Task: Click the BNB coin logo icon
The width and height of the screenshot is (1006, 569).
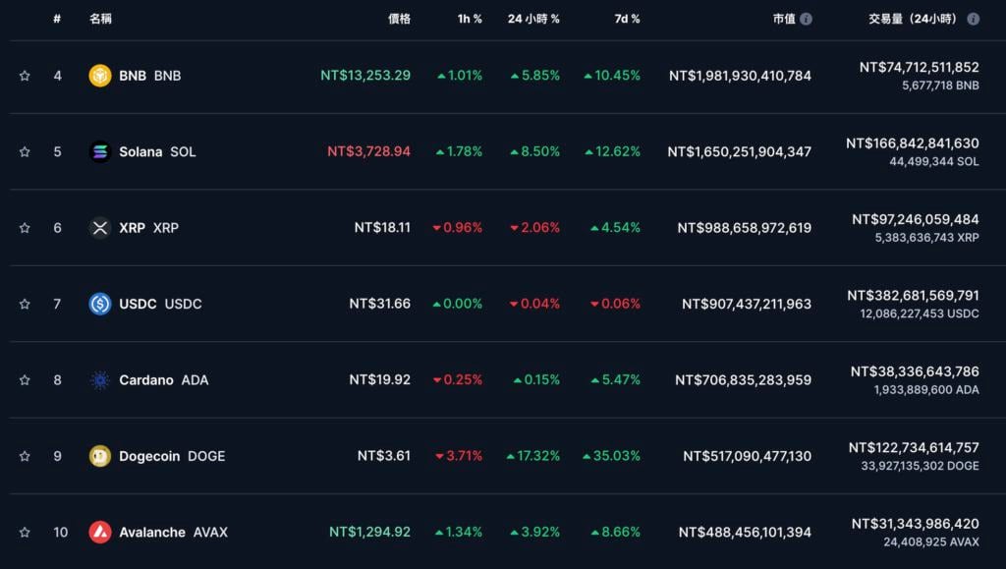Action: [100, 76]
